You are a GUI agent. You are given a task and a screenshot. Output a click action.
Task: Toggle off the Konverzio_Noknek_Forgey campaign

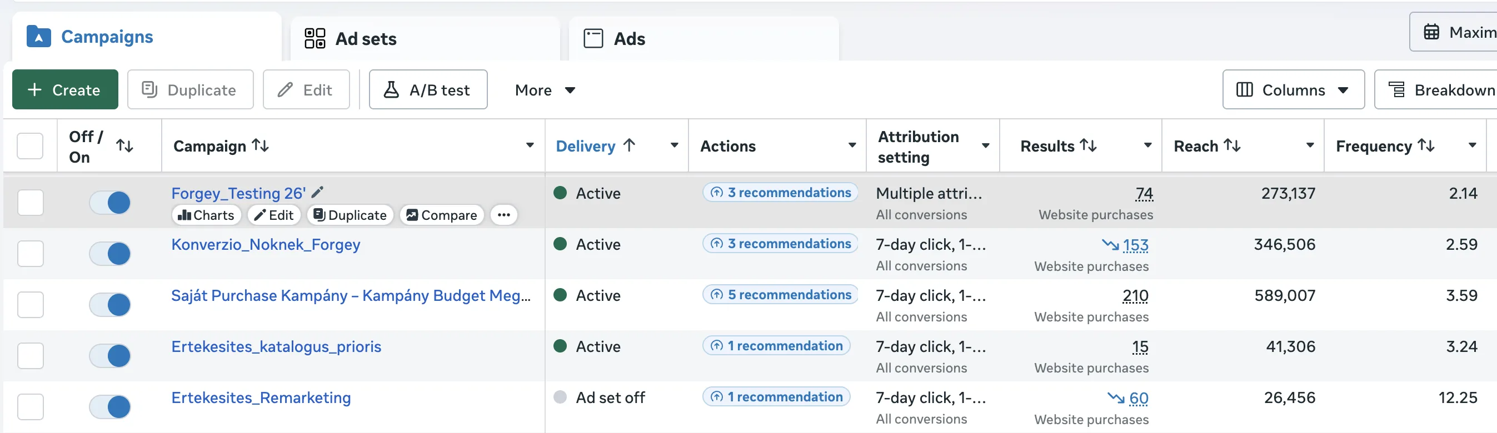110,254
